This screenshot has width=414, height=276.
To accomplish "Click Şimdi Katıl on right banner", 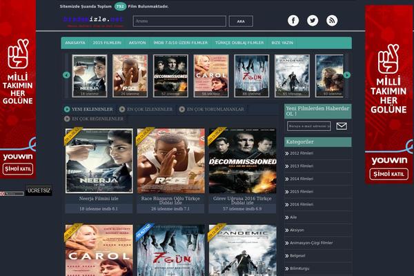I will tap(388, 174).
